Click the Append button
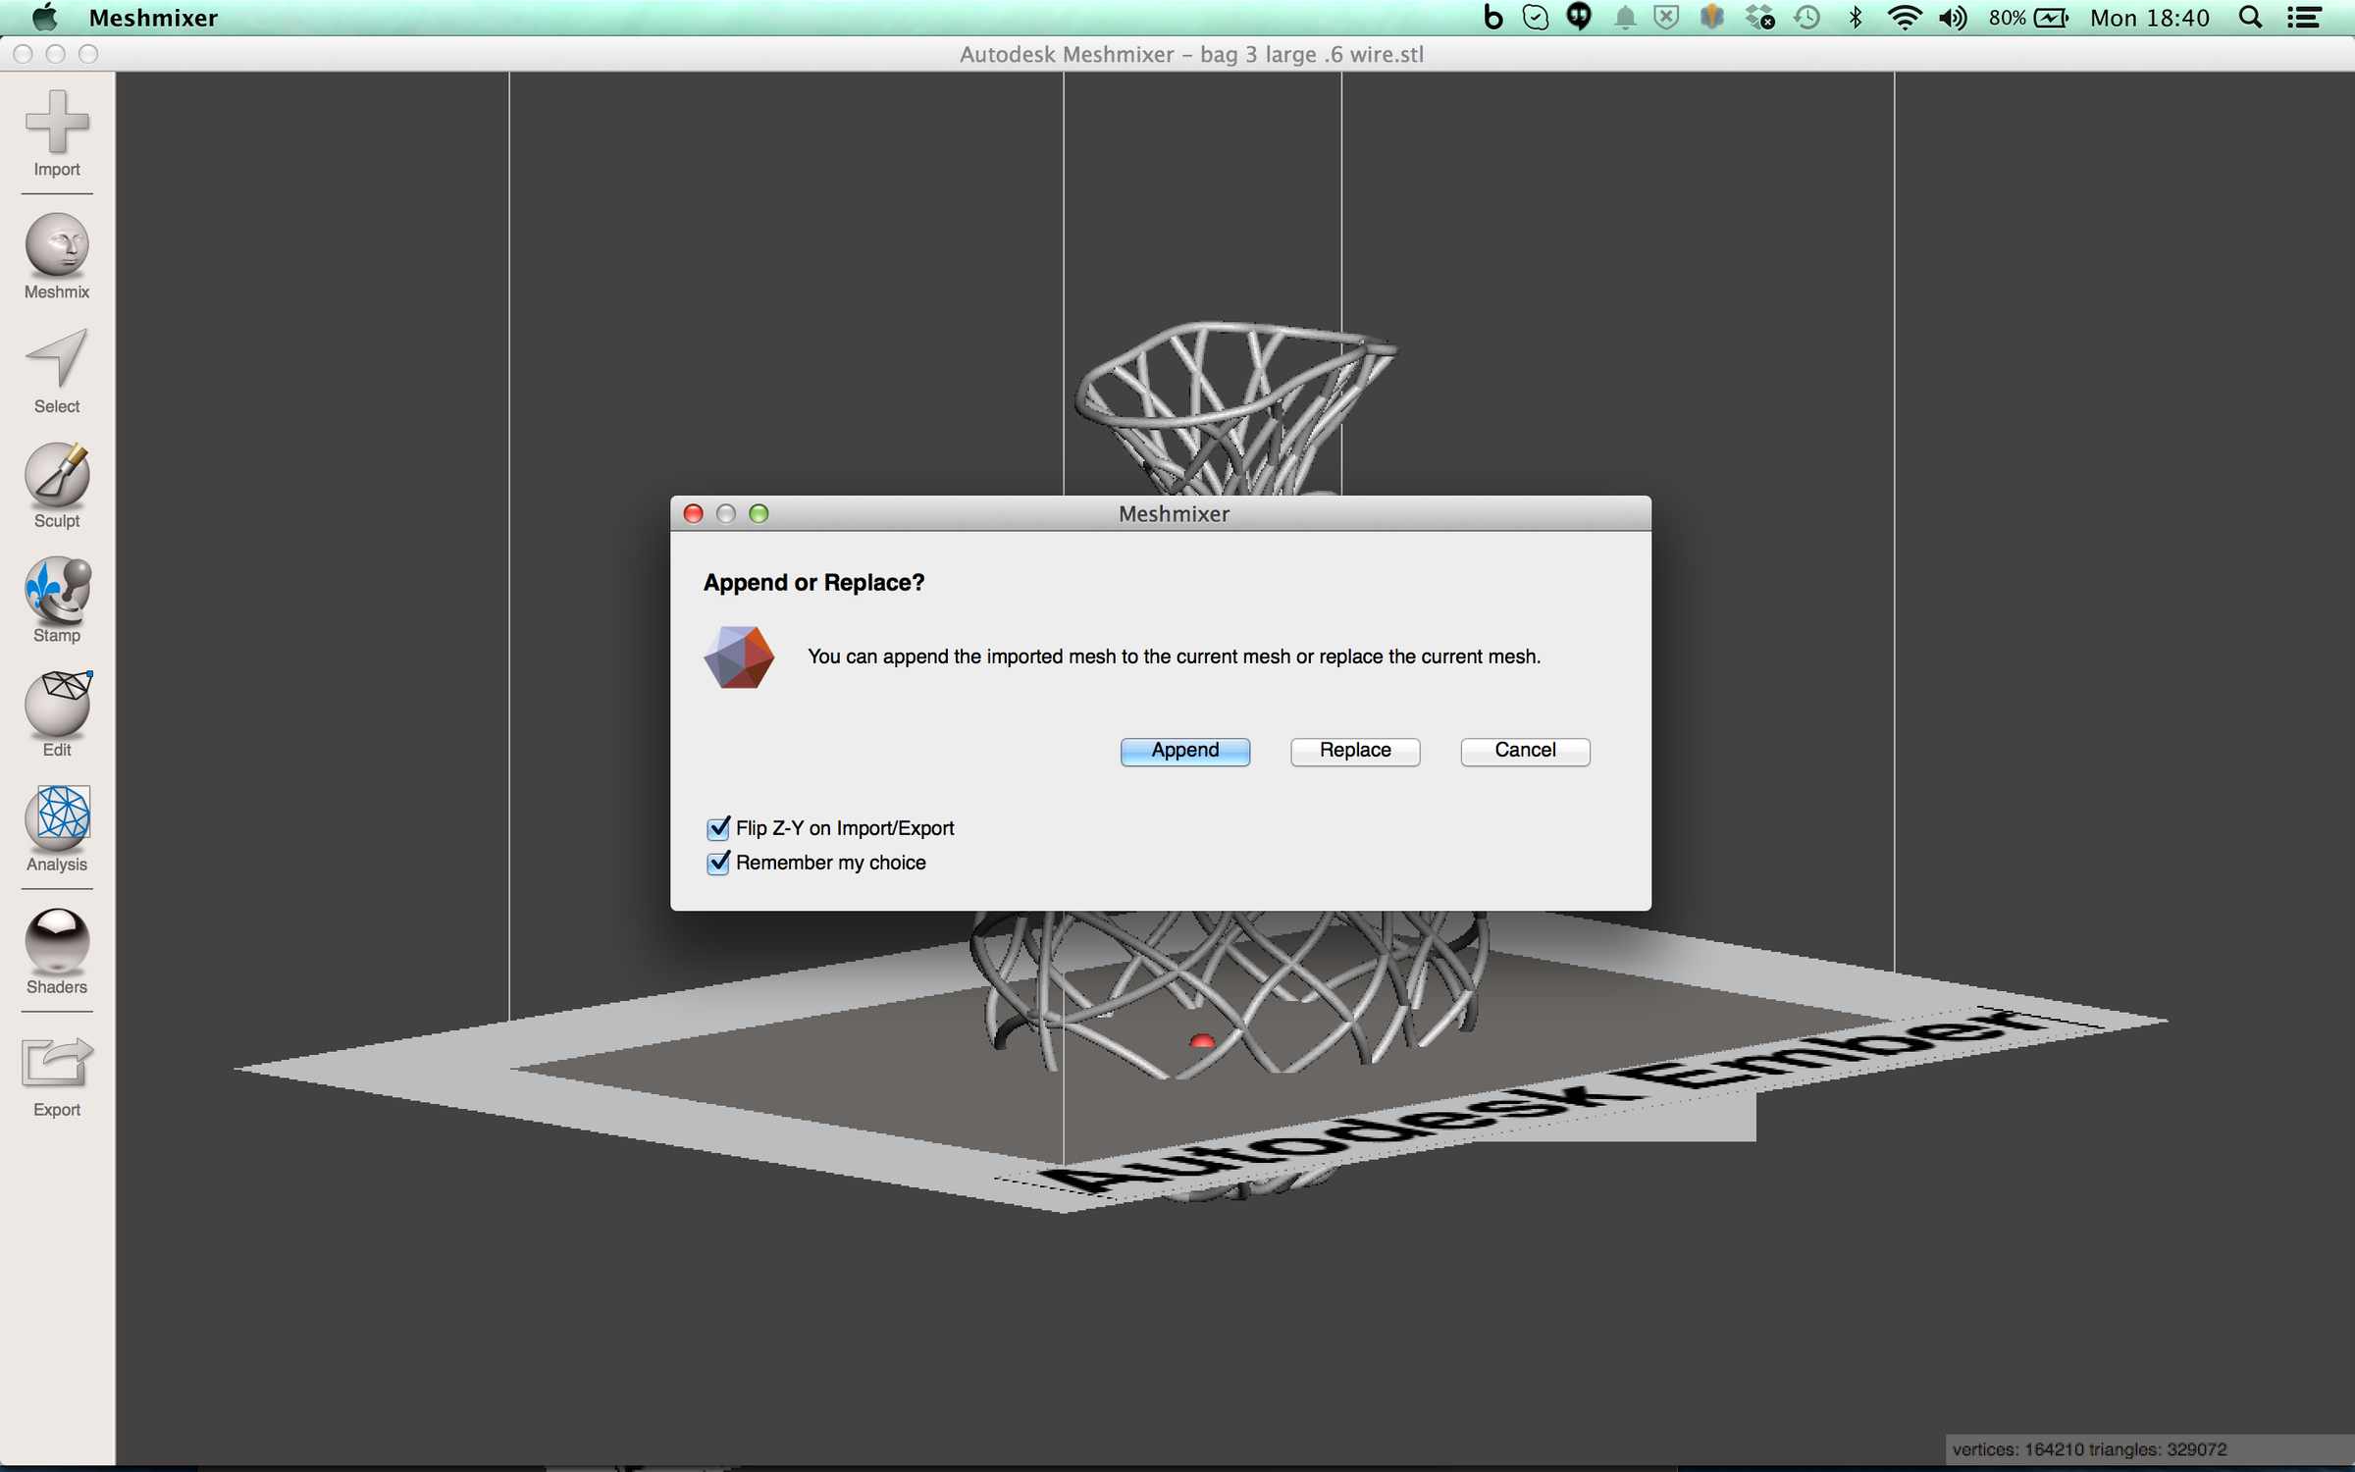Image resolution: width=2355 pixels, height=1472 pixels. pyautogui.click(x=1184, y=751)
